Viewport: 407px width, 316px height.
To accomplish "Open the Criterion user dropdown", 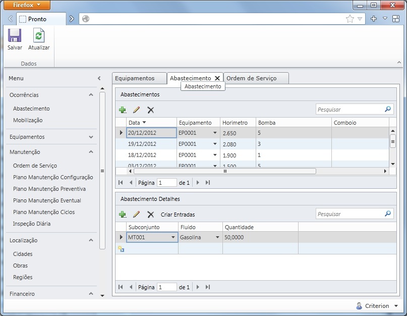I will (x=396, y=306).
